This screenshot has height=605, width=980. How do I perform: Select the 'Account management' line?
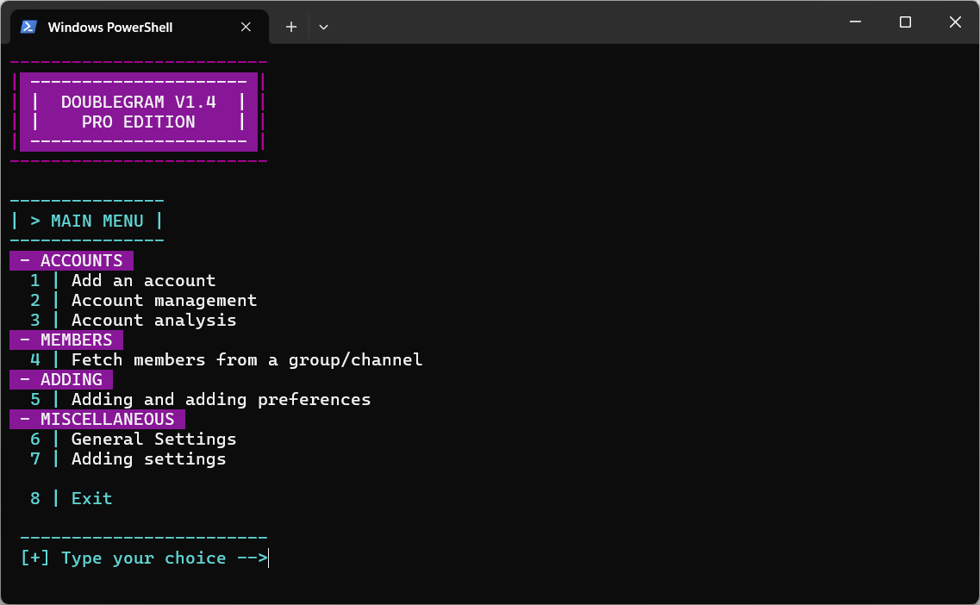pos(164,300)
